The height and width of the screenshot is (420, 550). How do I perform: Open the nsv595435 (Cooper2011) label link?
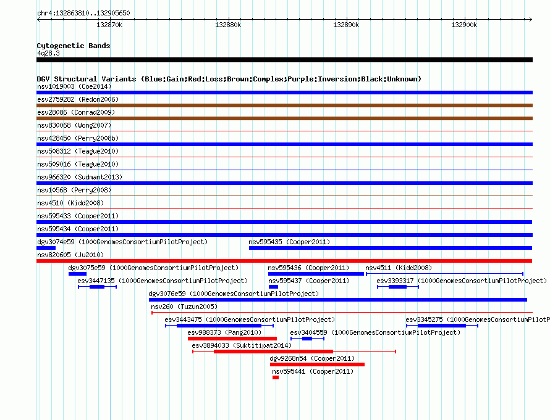click(x=289, y=242)
